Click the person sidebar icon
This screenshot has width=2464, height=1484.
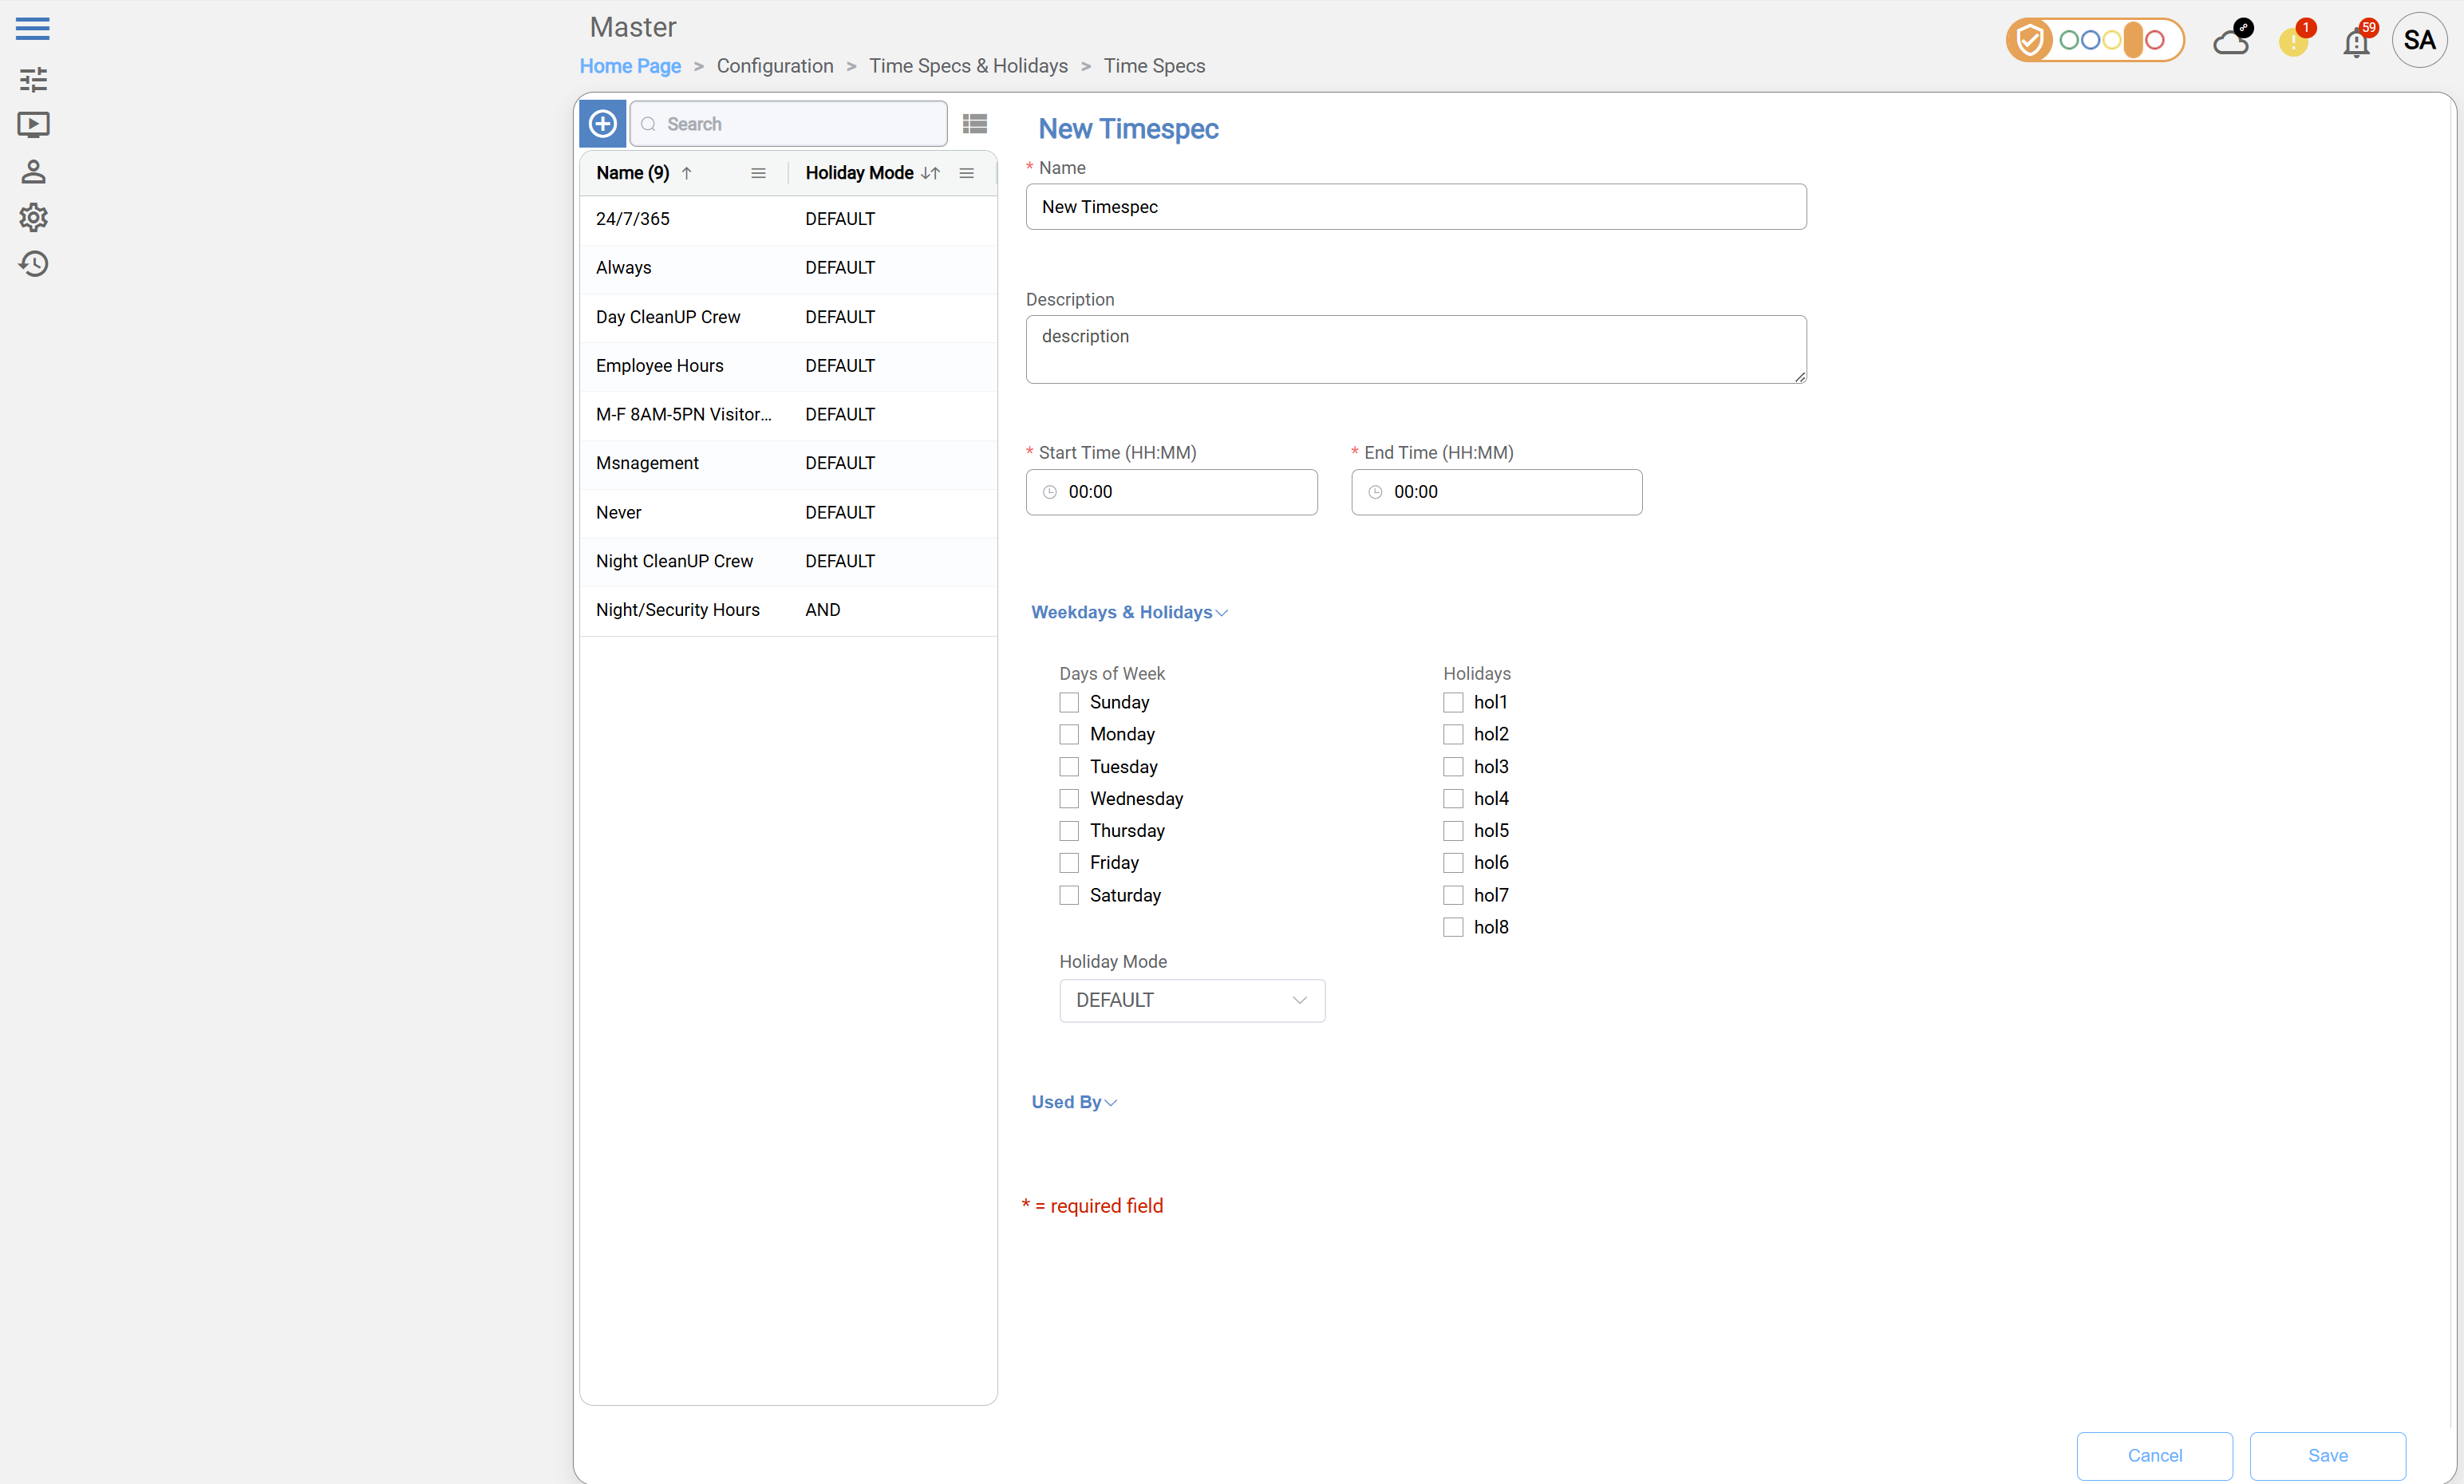click(33, 172)
